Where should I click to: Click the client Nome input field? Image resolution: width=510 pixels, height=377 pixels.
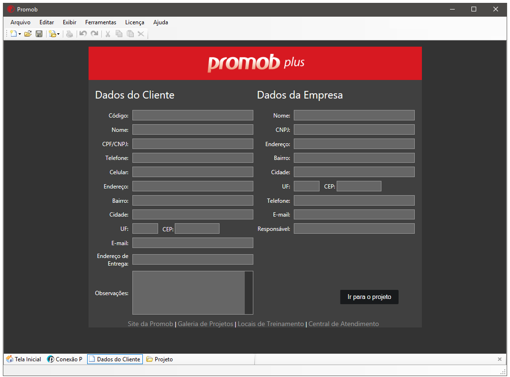[192, 129]
